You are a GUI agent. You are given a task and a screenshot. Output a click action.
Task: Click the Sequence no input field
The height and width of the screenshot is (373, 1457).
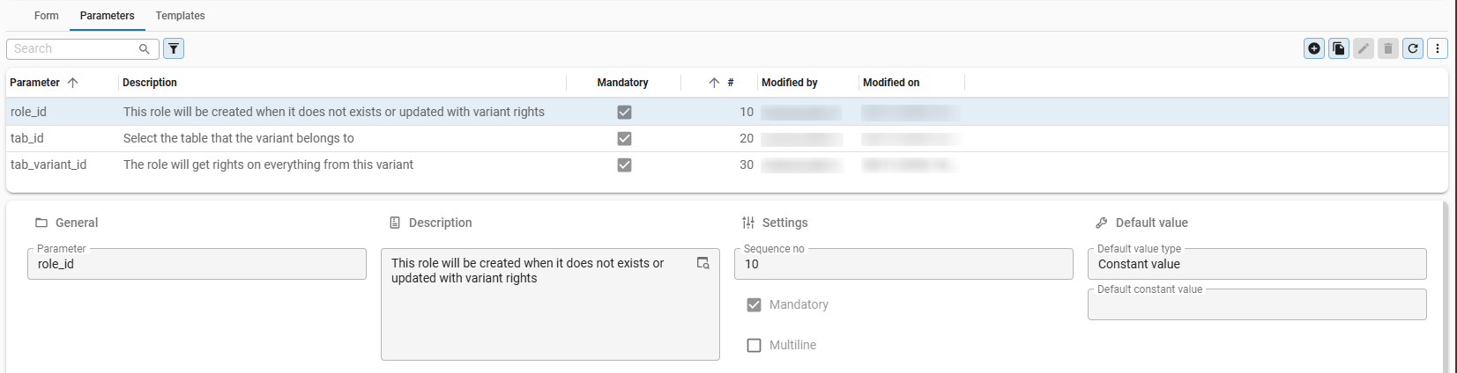pos(903,264)
